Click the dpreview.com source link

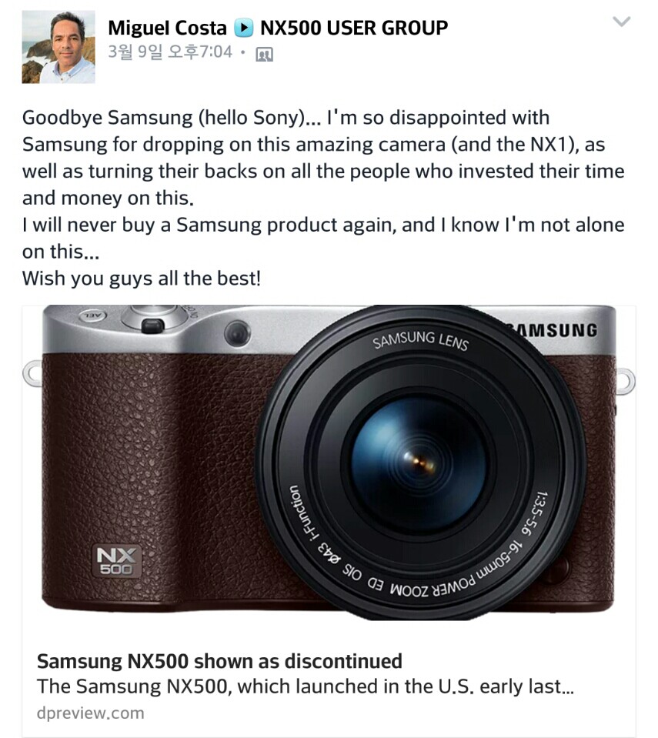[90, 713]
